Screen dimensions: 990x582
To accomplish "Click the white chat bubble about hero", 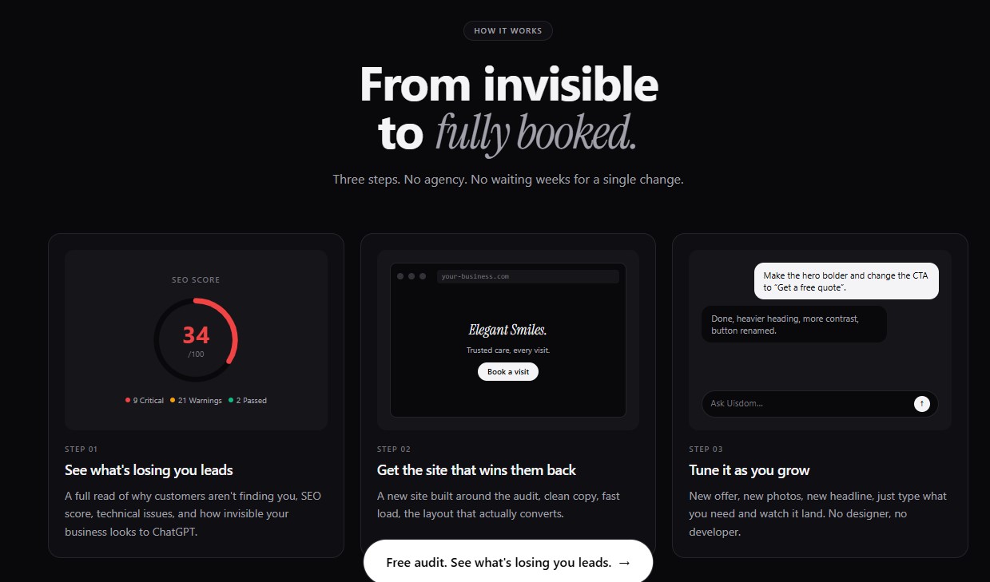I will click(x=846, y=281).
